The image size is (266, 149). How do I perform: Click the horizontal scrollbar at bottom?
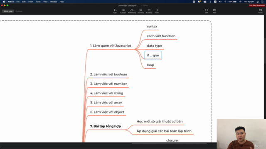[169, 144]
